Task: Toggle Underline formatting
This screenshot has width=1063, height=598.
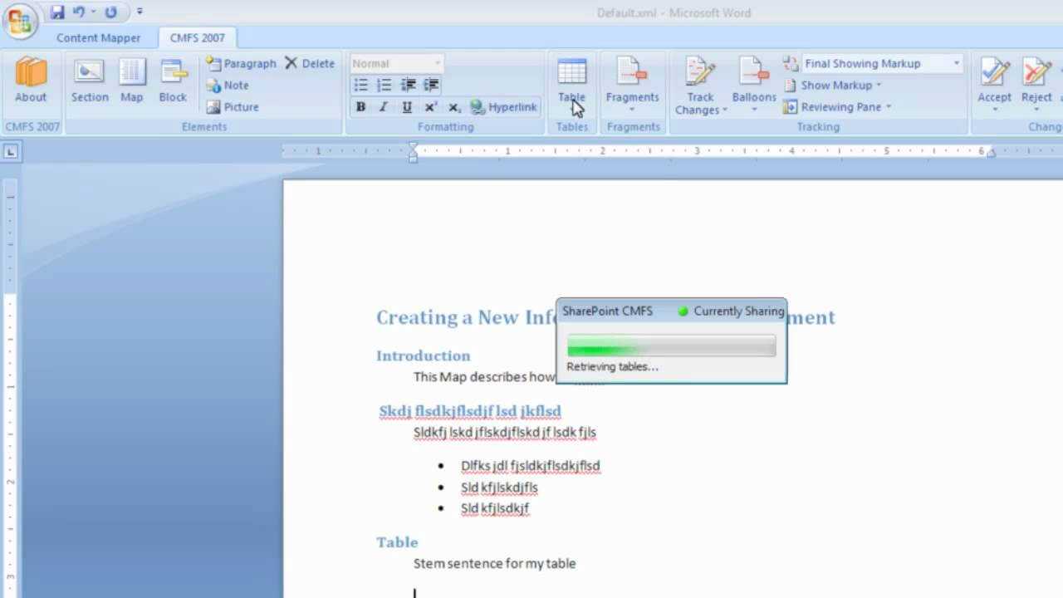Action: tap(407, 107)
